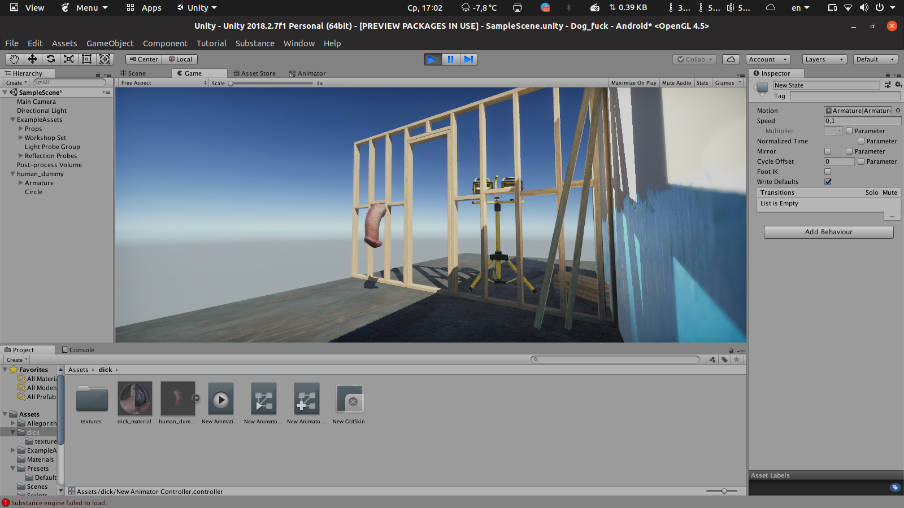The width and height of the screenshot is (904, 508).
Task: Expand the Armature item in Hierarchy
Action: (21, 183)
